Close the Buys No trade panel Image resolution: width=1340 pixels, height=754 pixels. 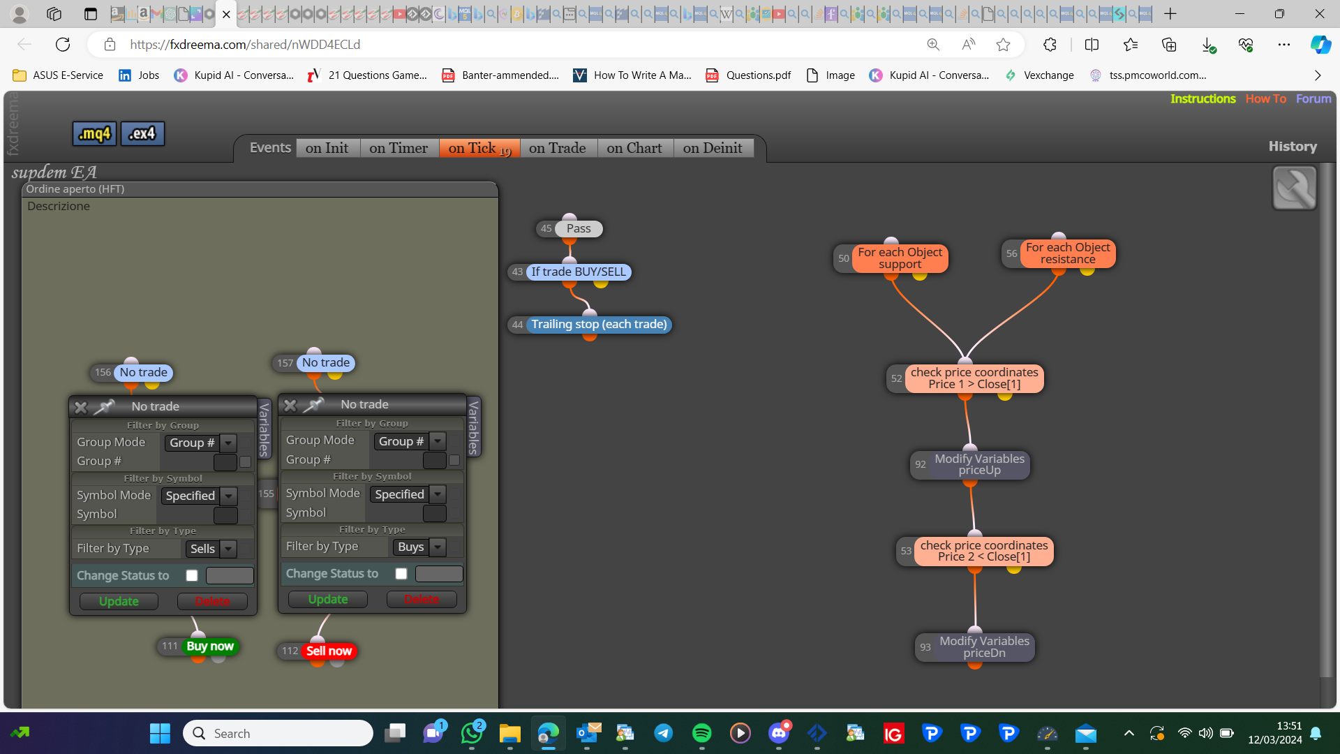(290, 405)
